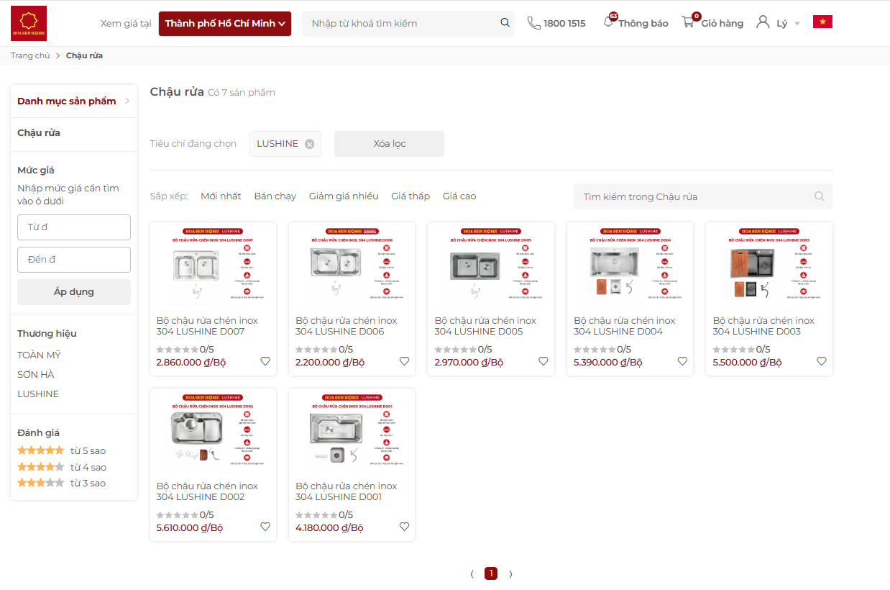Filter by 3-star rating
Image resolution: width=890 pixels, height=590 pixels.
point(62,484)
